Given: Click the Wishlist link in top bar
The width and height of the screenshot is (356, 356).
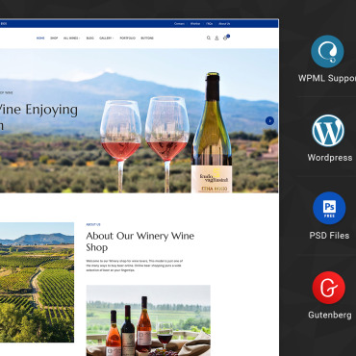Looking at the screenshot, I should pos(195,24).
